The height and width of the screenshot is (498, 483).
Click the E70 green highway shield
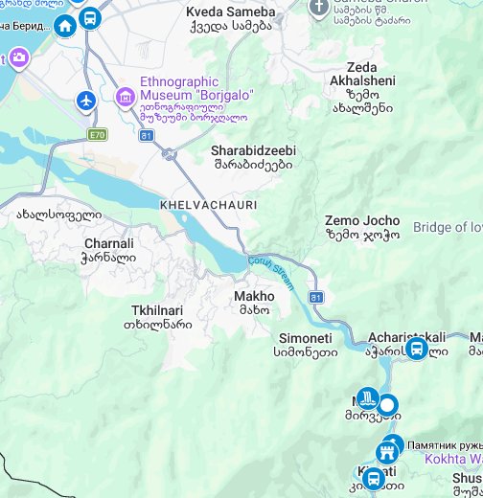point(98,135)
